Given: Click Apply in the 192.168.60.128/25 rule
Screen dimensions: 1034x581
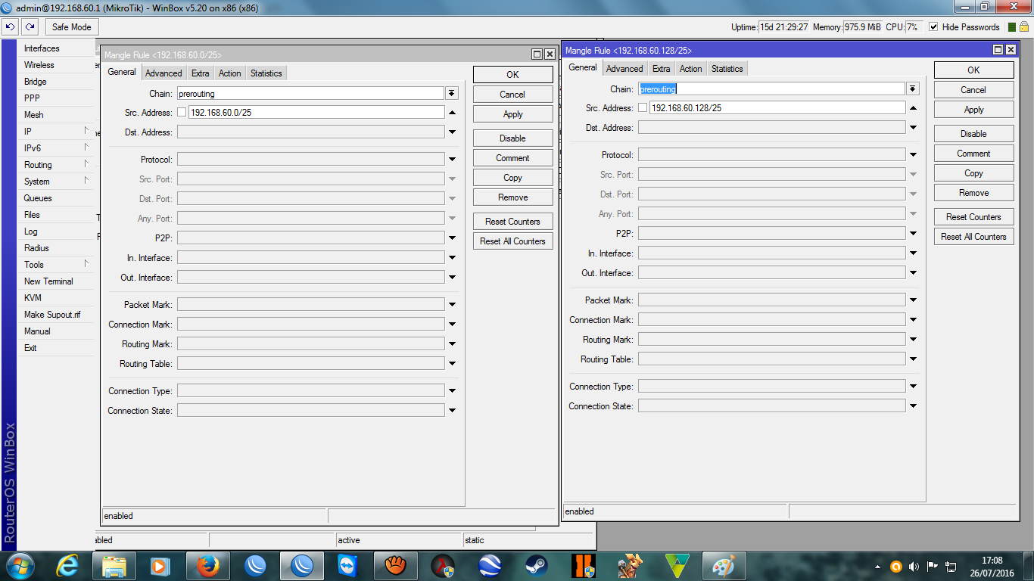Looking at the screenshot, I should pyautogui.click(x=973, y=110).
